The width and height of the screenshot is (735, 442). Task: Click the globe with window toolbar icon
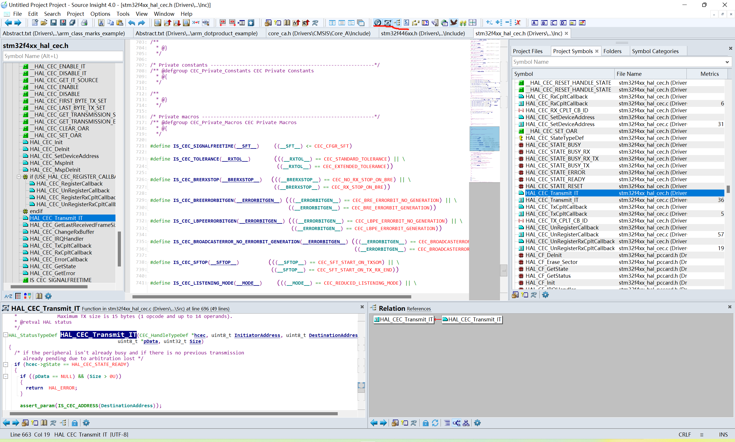tap(444, 23)
